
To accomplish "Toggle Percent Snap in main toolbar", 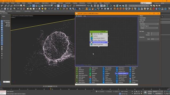I will (x=68, y=6).
